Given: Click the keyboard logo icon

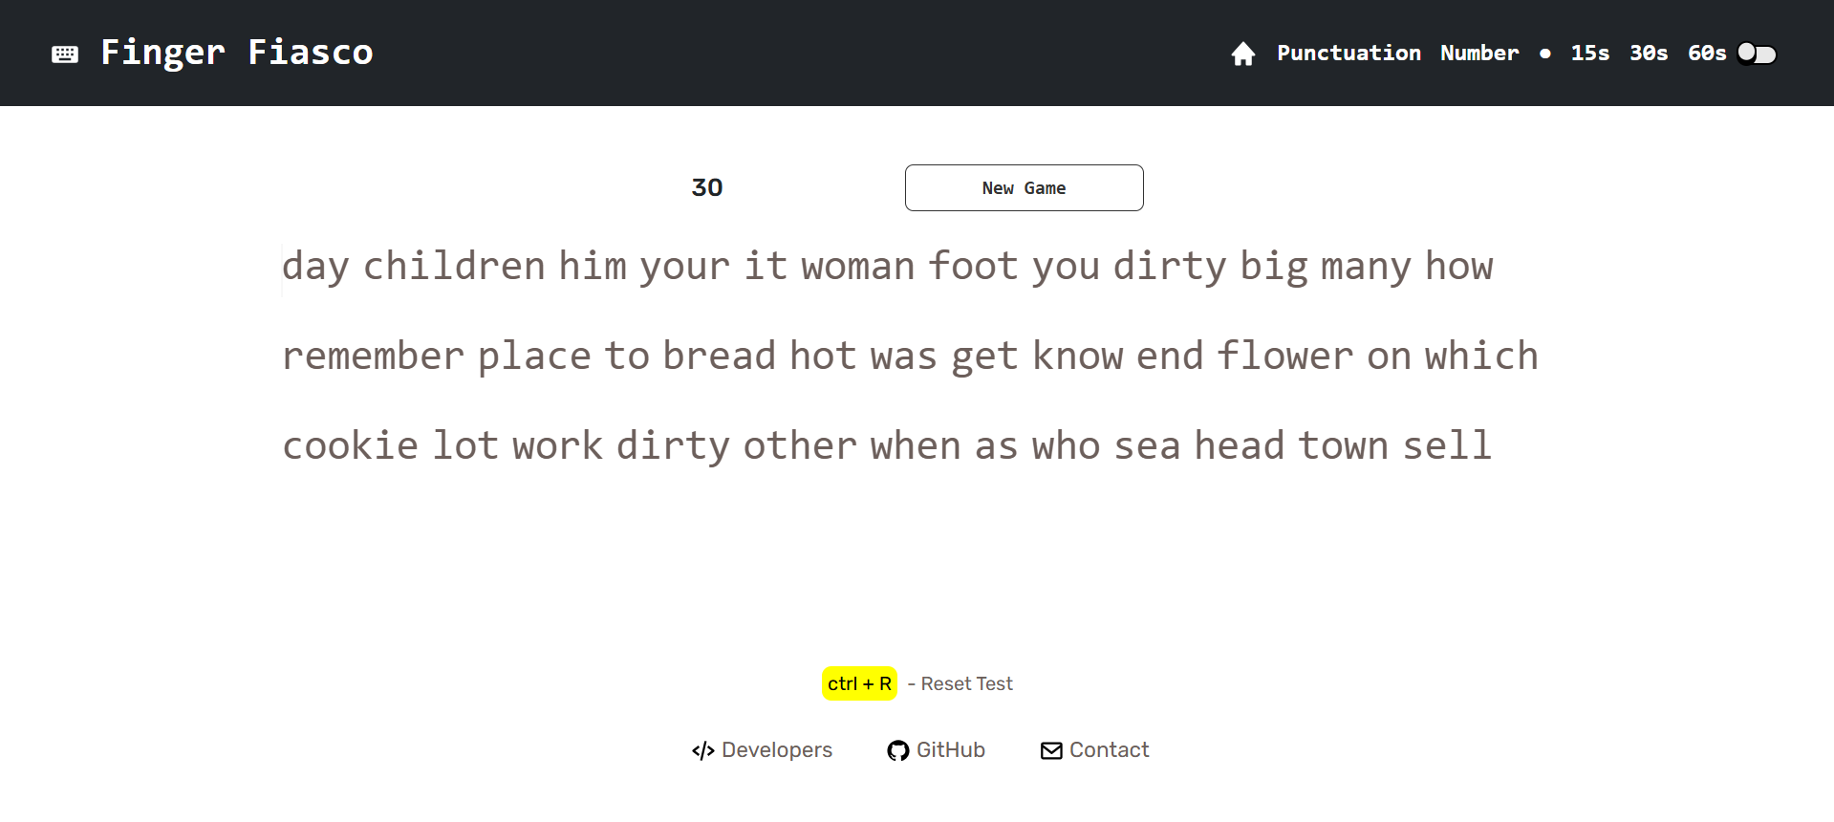Looking at the screenshot, I should tap(65, 54).
